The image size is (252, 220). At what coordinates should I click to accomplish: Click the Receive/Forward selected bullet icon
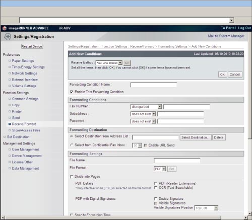click(x=10, y=124)
